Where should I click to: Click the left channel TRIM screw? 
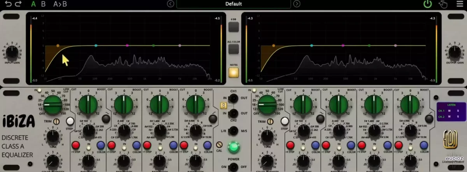click(56, 122)
